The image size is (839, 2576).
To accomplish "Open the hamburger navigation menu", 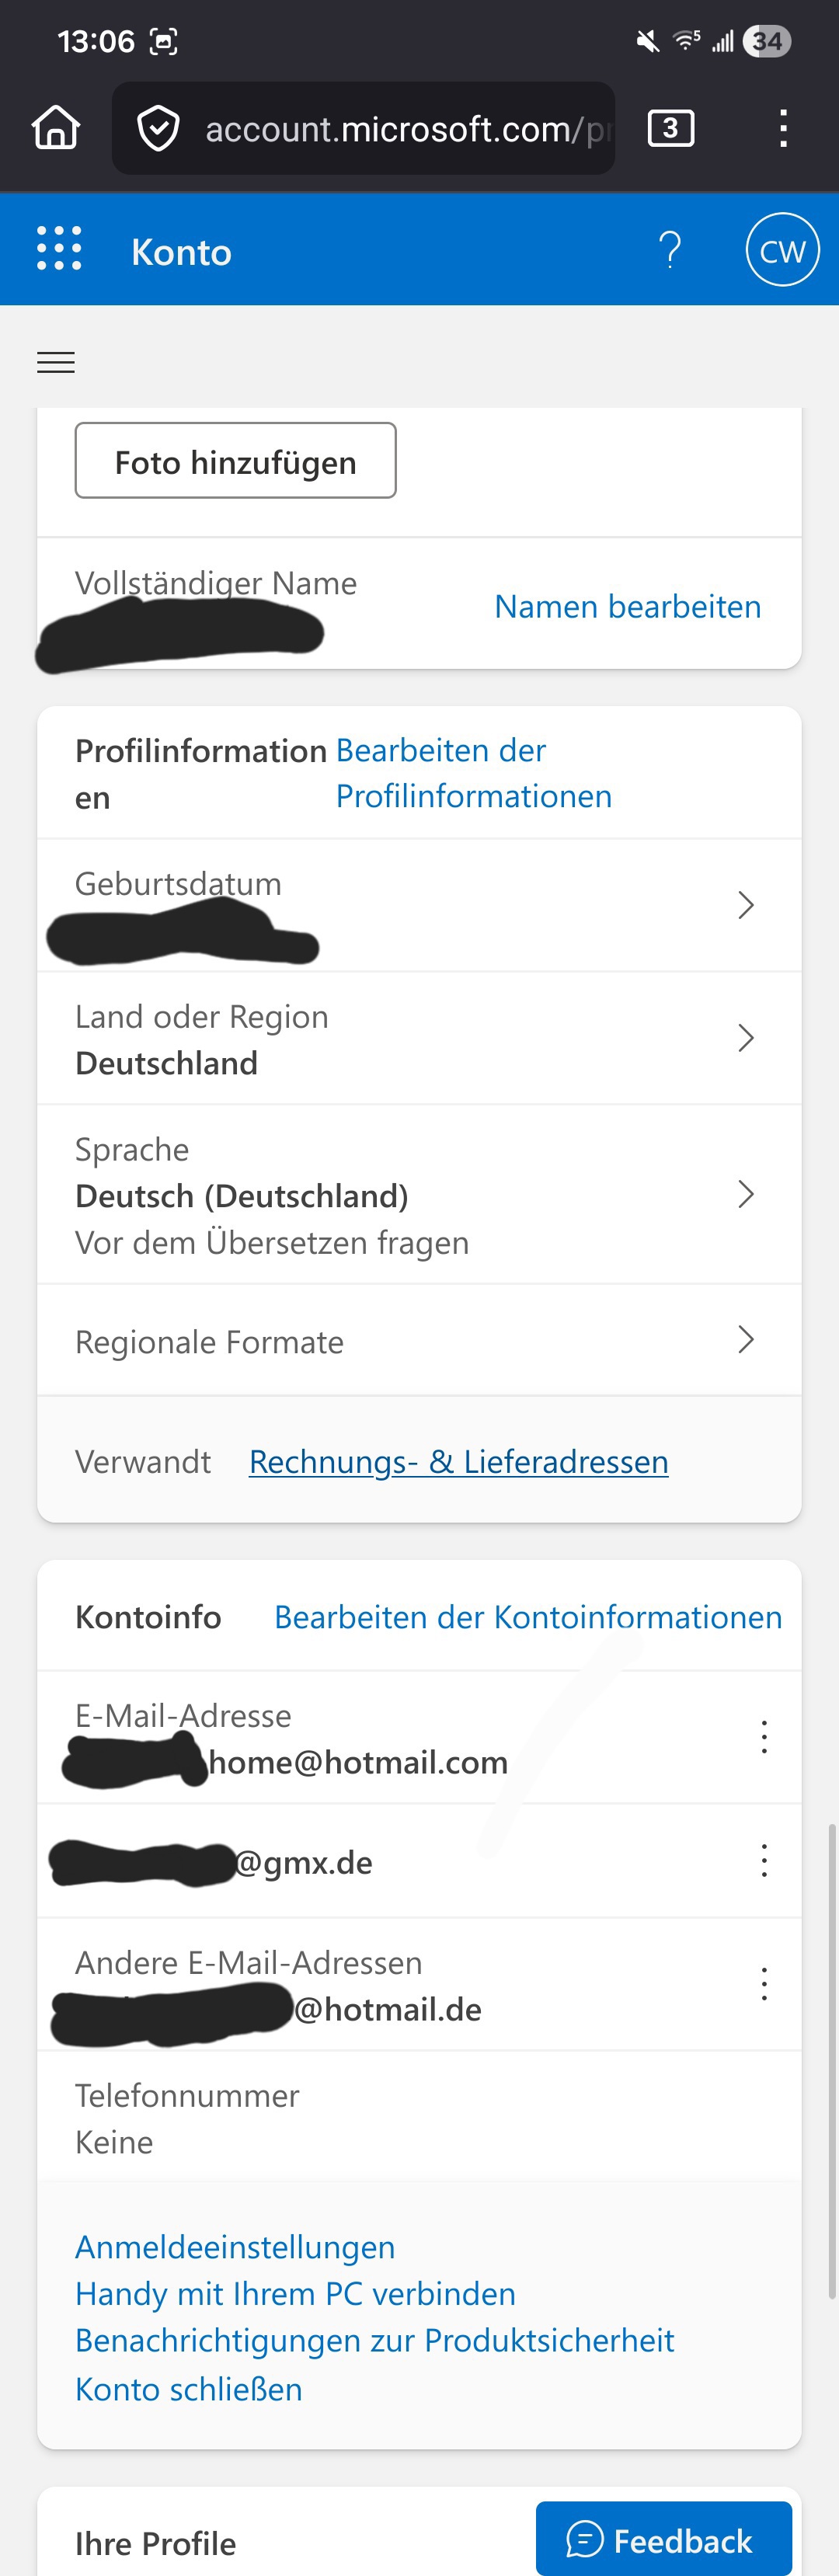I will click(x=56, y=362).
